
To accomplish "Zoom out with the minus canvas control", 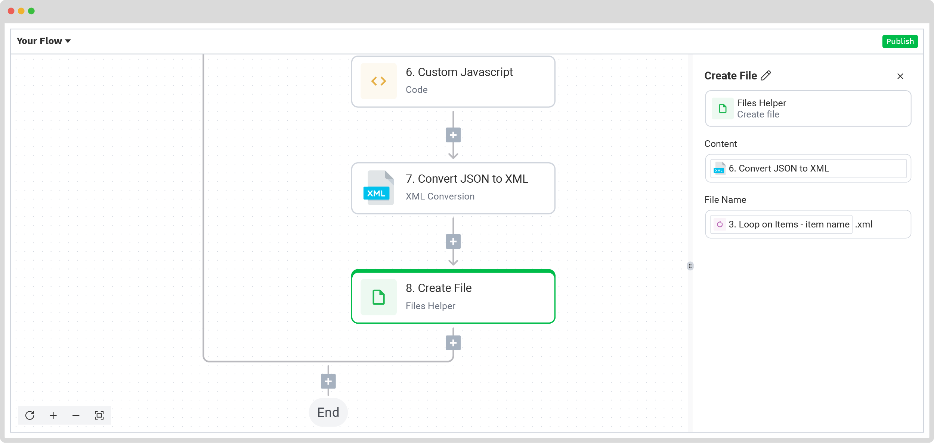I will [76, 415].
